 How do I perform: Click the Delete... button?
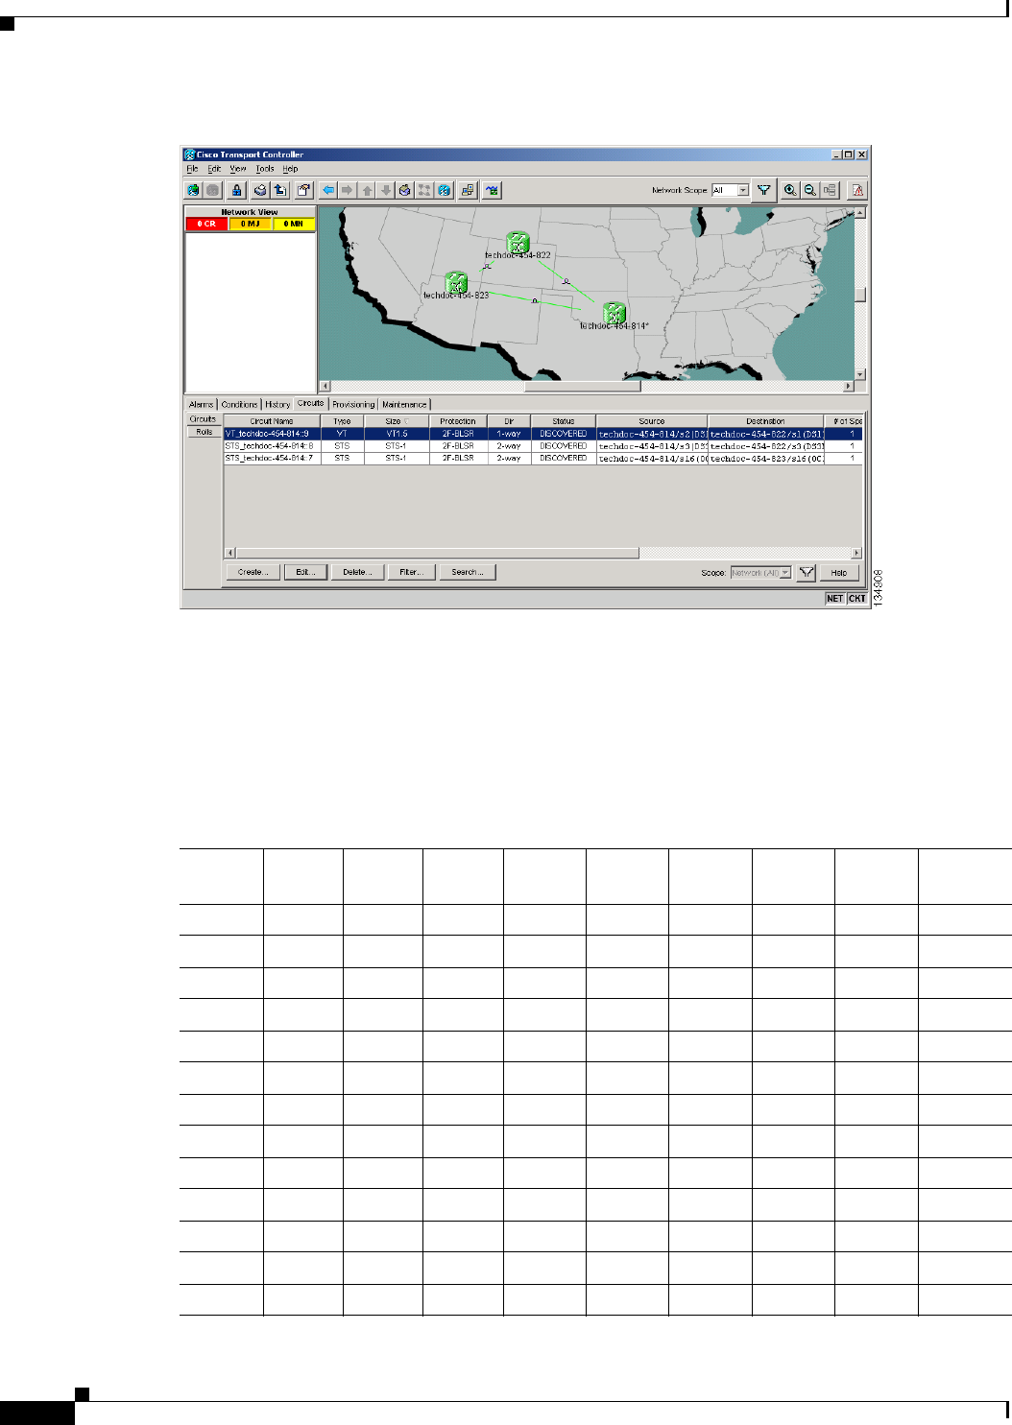click(x=357, y=572)
